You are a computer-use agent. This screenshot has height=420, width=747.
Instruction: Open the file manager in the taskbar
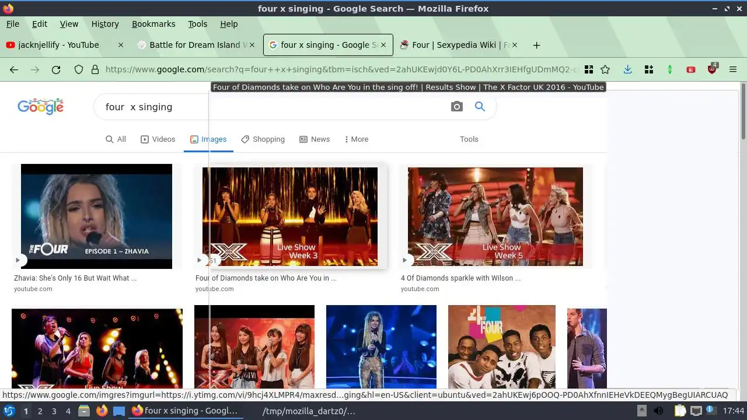pos(84,411)
